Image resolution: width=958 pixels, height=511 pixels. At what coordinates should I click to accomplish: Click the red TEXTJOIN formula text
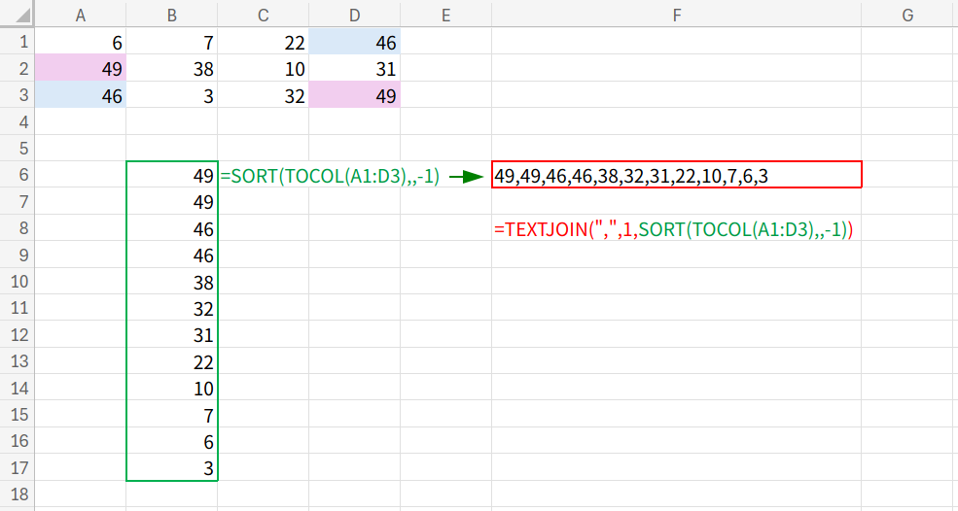pos(673,230)
